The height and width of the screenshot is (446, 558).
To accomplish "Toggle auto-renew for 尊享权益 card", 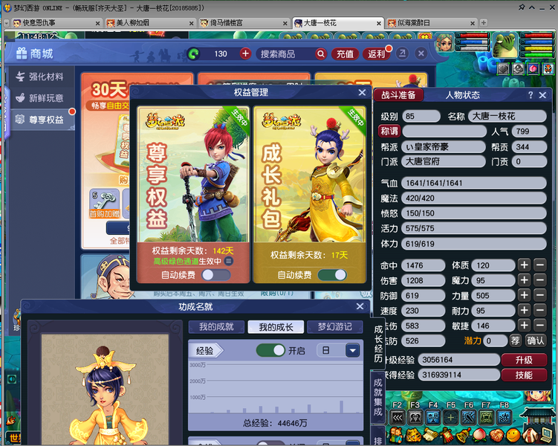I will [216, 275].
